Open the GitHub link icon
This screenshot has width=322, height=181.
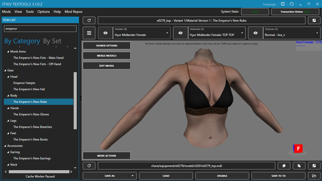pyautogui.click(x=292, y=4)
